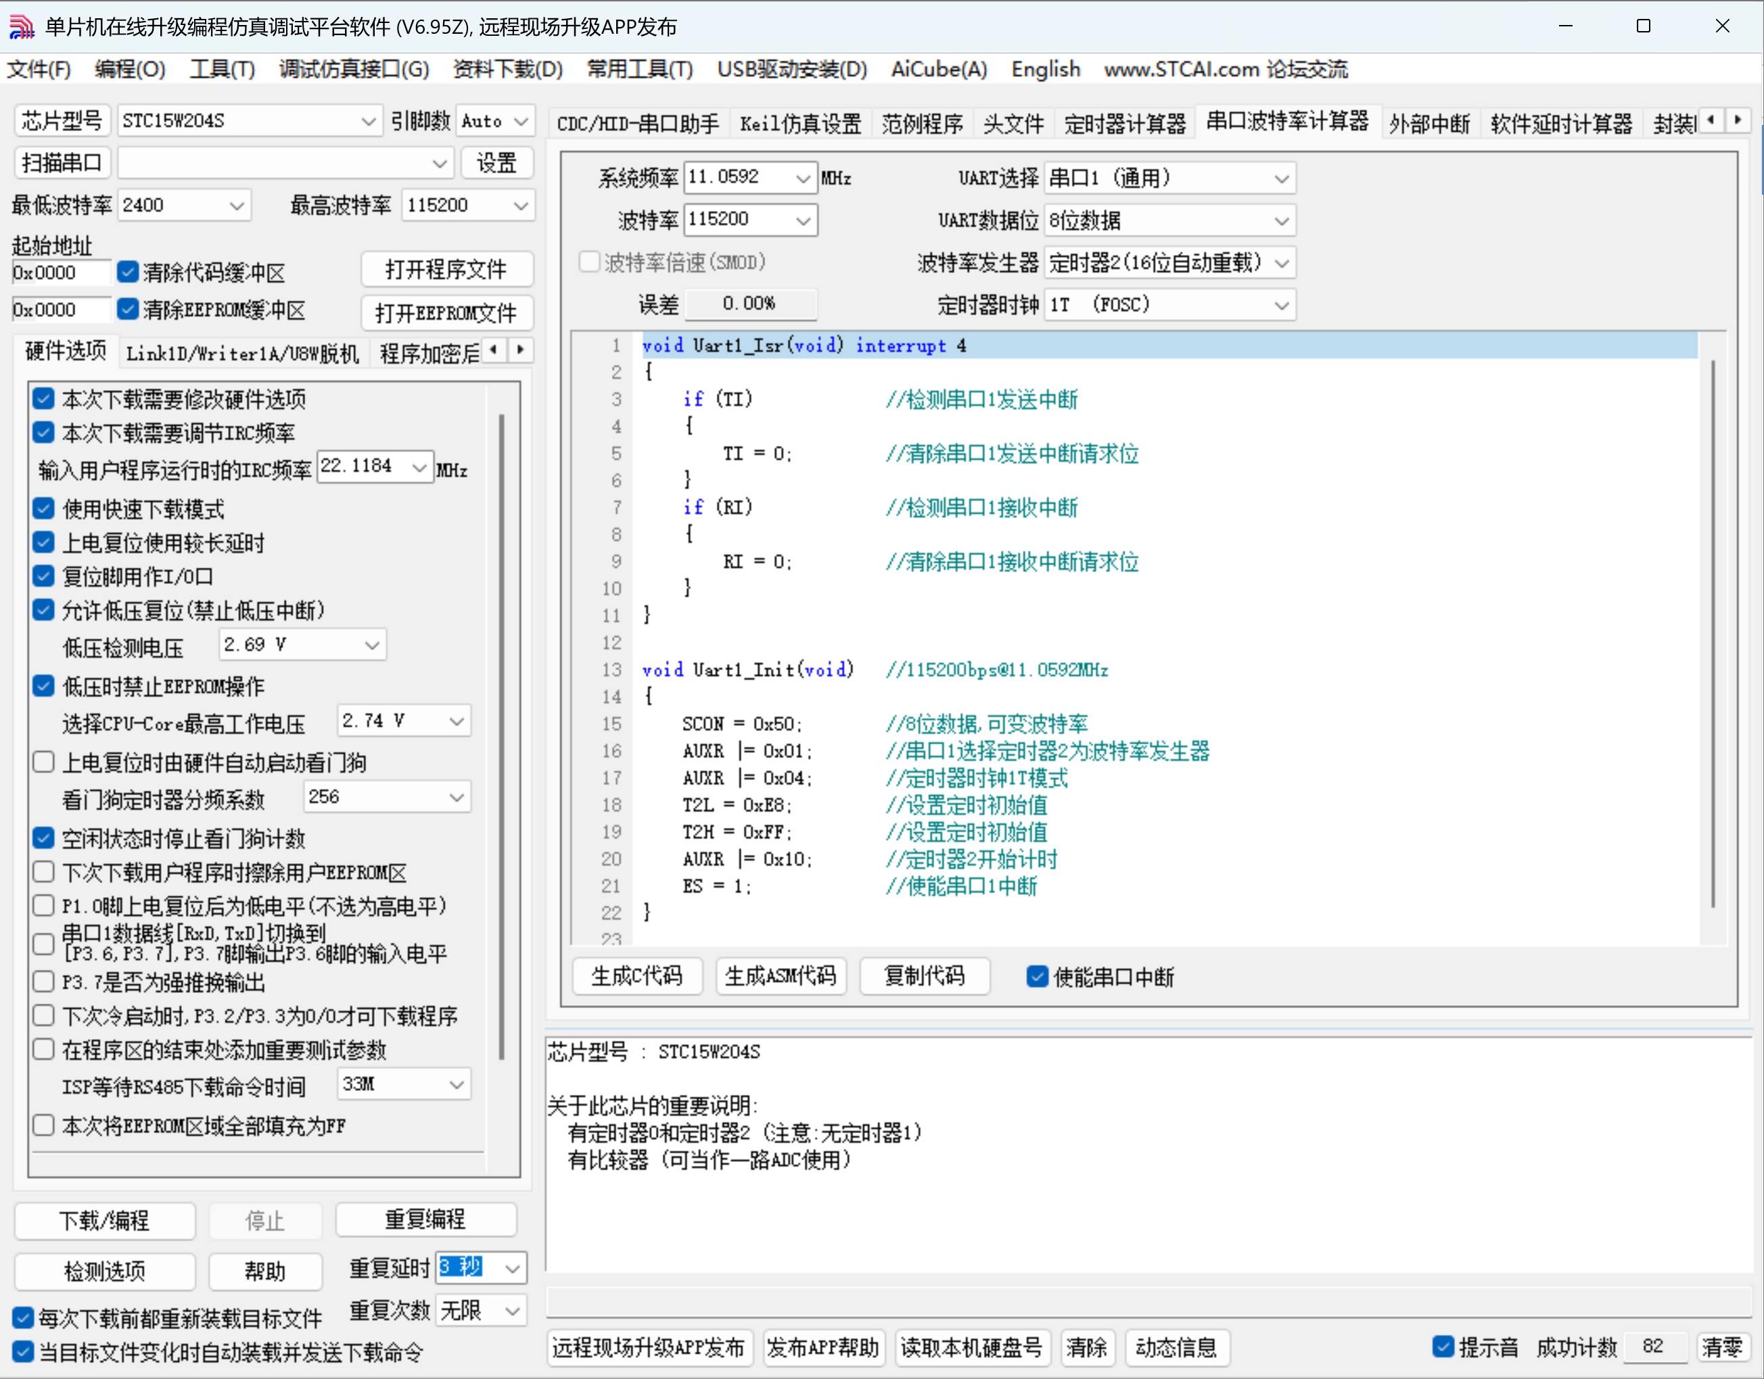
Task: Click 设置 button next to serial port
Action: [496, 163]
